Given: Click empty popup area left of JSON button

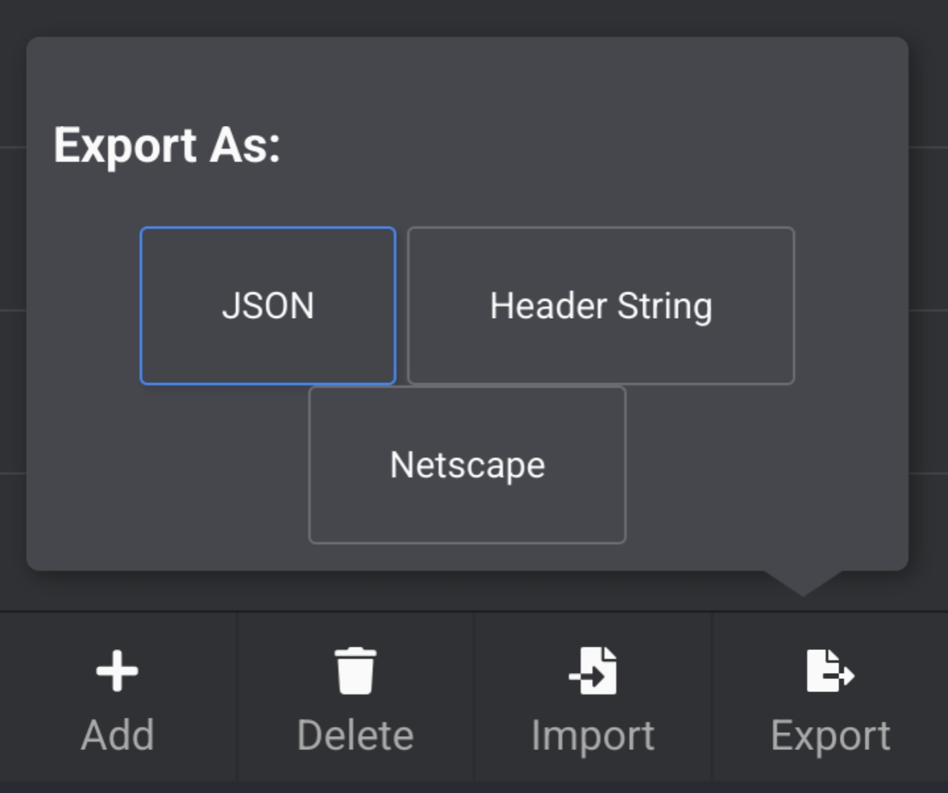Looking at the screenshot, I should pyautogui.click(x=83, y=305).
